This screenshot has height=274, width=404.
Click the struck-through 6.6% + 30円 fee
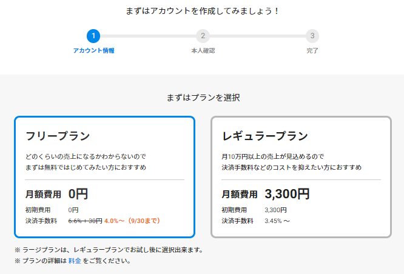point(85,221)
